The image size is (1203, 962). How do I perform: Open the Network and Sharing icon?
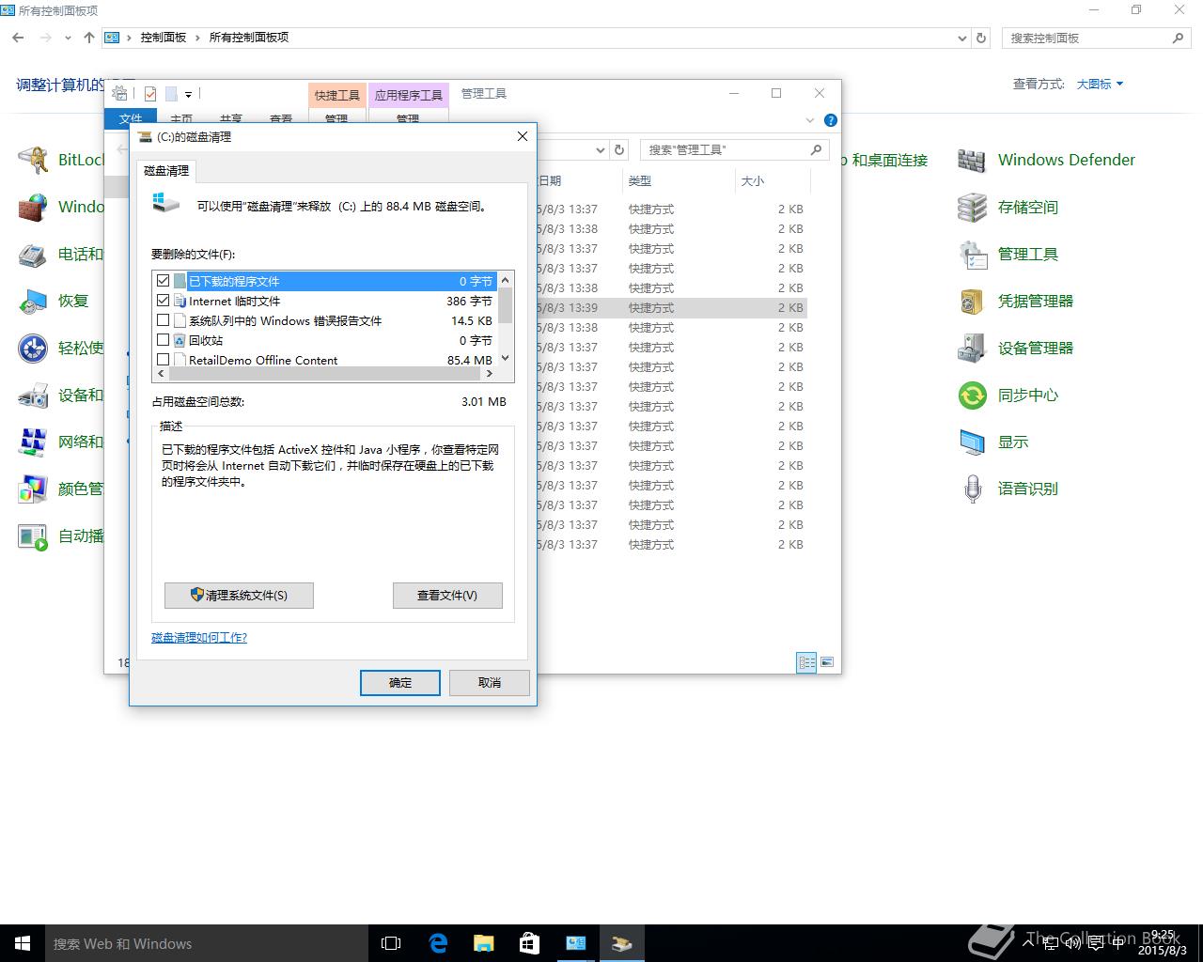33,442
